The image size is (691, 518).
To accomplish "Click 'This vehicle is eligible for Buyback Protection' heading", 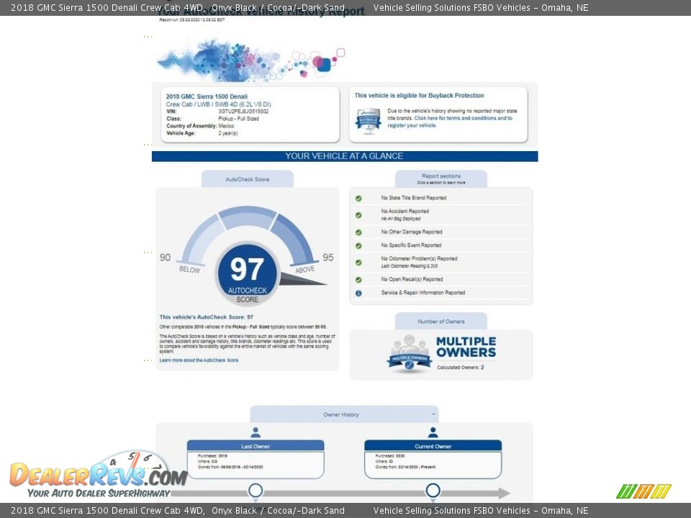I will (419, 96).
